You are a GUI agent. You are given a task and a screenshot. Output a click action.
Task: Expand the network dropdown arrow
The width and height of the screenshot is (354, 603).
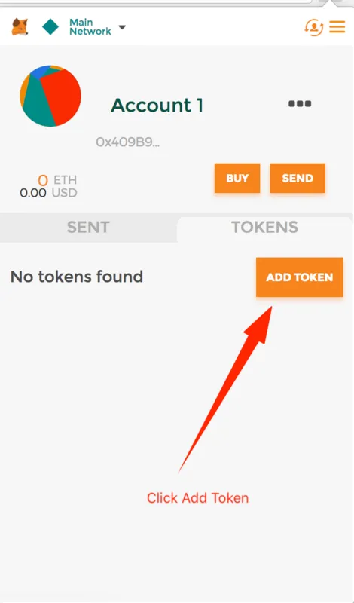tap(122, 27)
